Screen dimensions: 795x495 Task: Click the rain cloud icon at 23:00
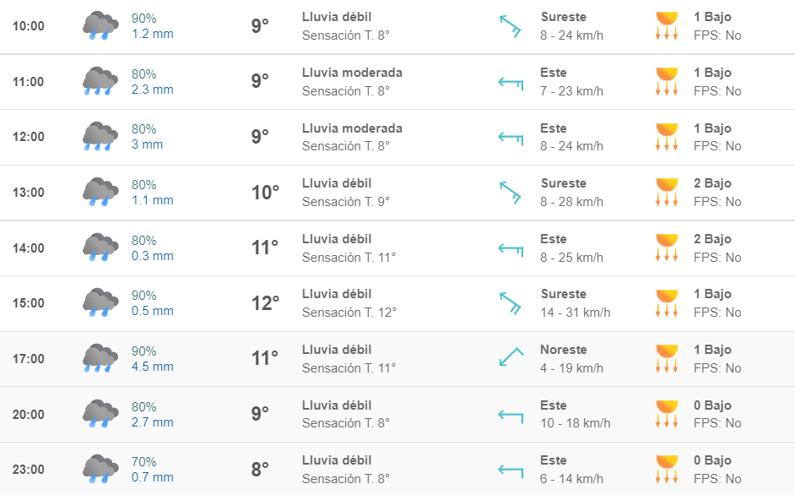(100, 470)
